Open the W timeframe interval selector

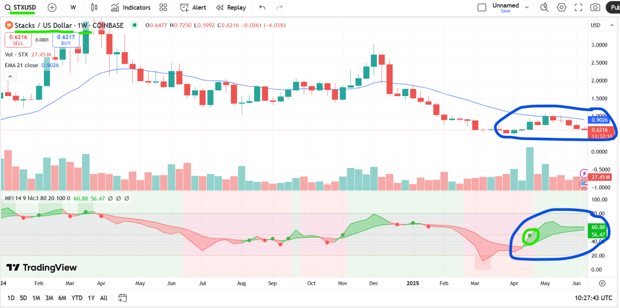tap(73, 7)
